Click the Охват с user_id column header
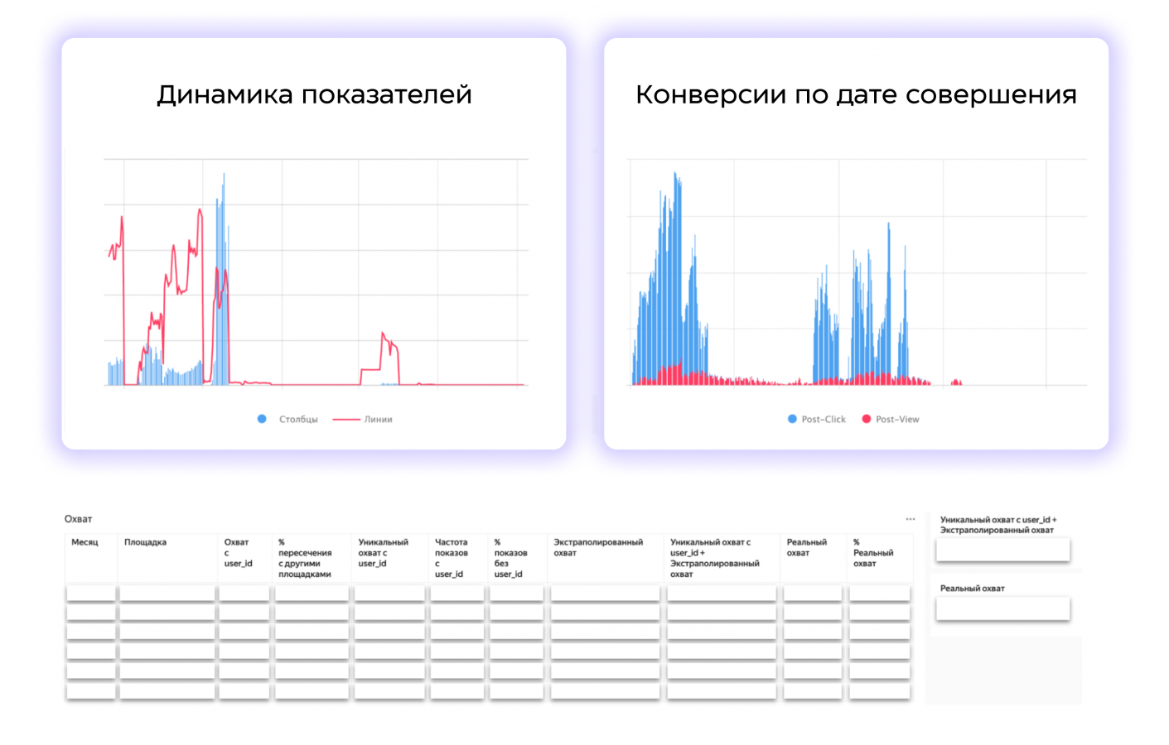Viewport: 1169px width, 745px height. [x=238, y=553]
